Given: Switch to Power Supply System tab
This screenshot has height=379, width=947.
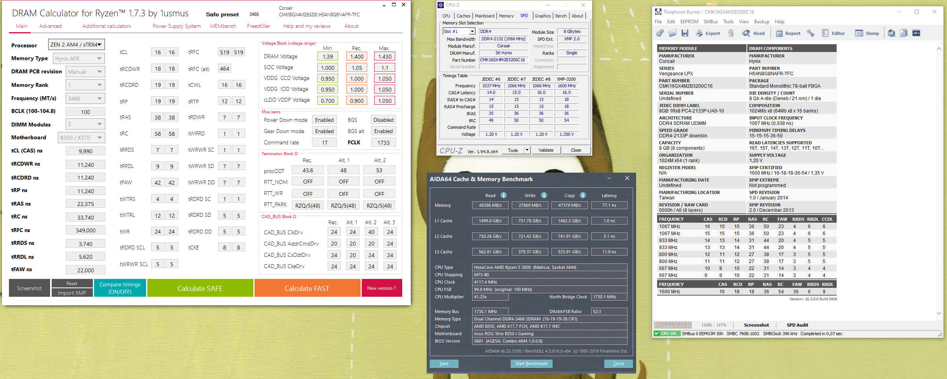Looking at the screenshot, I should [176, 26].
